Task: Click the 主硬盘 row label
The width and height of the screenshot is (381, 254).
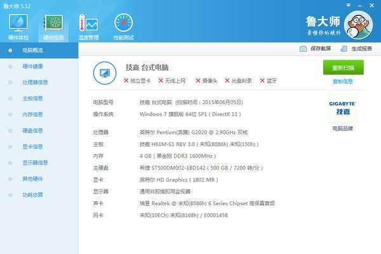Action: pyautogui.click(x=100, y=168)
